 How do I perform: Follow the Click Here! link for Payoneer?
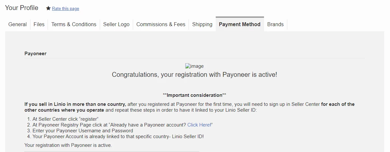pyautogui.click(x=200, y=125)
